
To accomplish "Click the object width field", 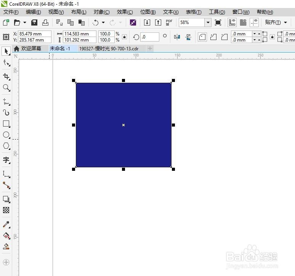I will (x=80, y=34).
